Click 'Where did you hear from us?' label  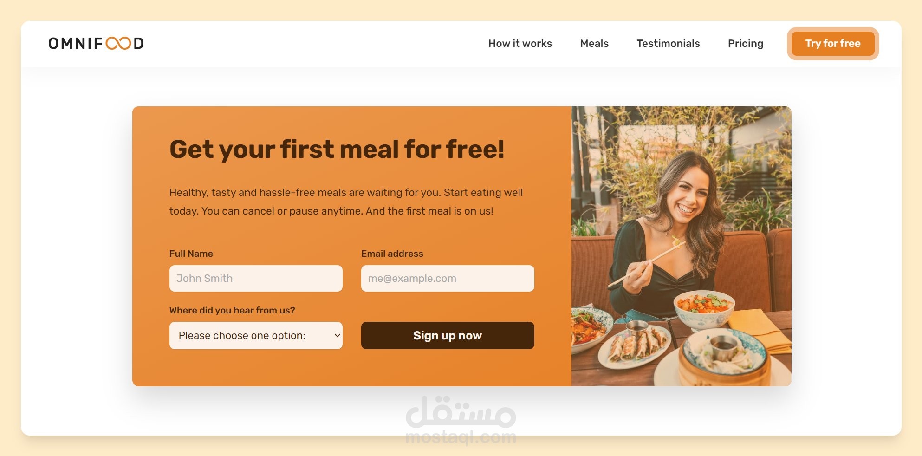(x=232, y=310)
